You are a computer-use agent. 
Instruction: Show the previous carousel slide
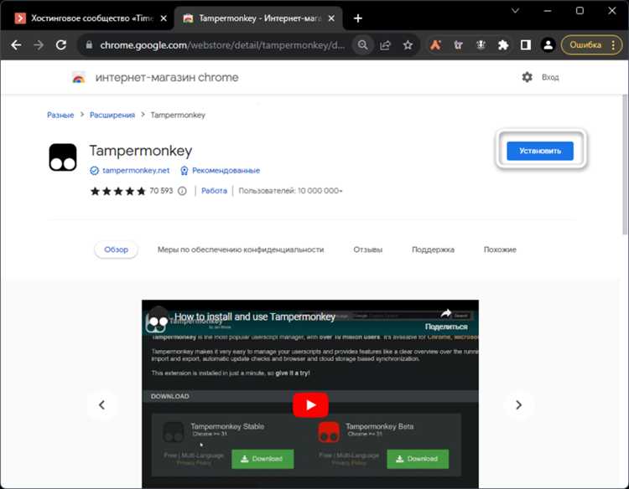(101, 405)
